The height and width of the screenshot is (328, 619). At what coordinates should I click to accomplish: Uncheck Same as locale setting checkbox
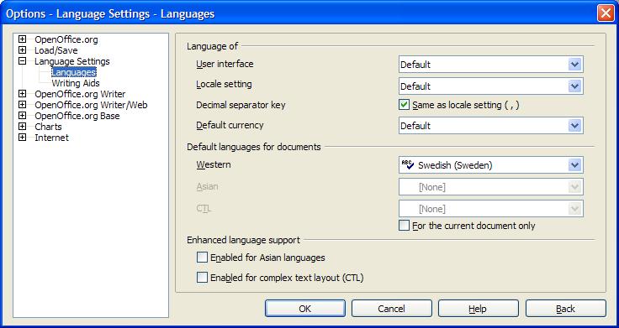coord(404,105)
